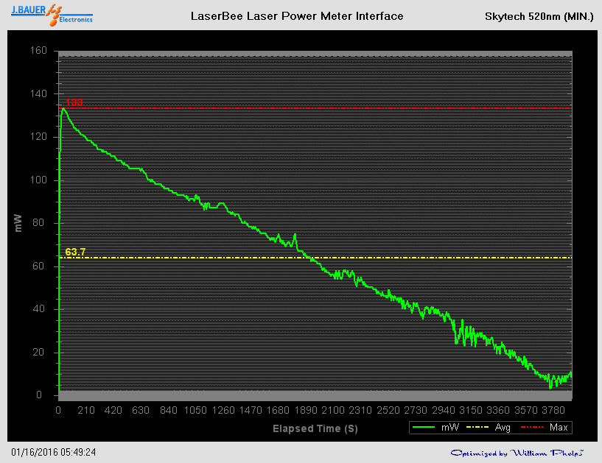Click the LaserBee Laser Power Meter Interface title
This screenshot has height=463, width=602.
tap(297, 16)
